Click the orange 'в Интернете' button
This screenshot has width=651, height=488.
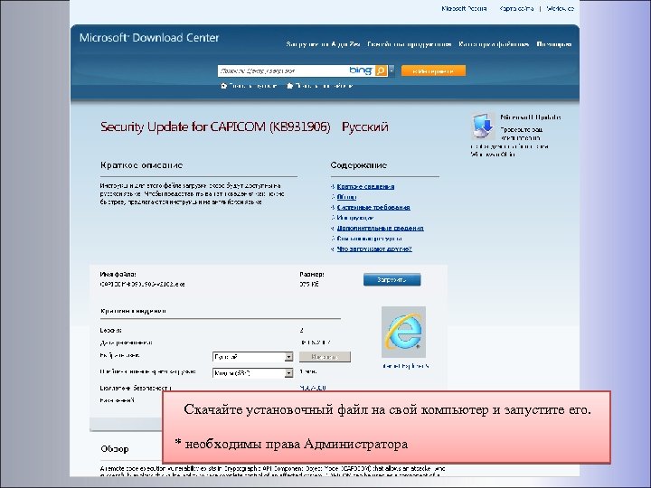click(433, 71)
